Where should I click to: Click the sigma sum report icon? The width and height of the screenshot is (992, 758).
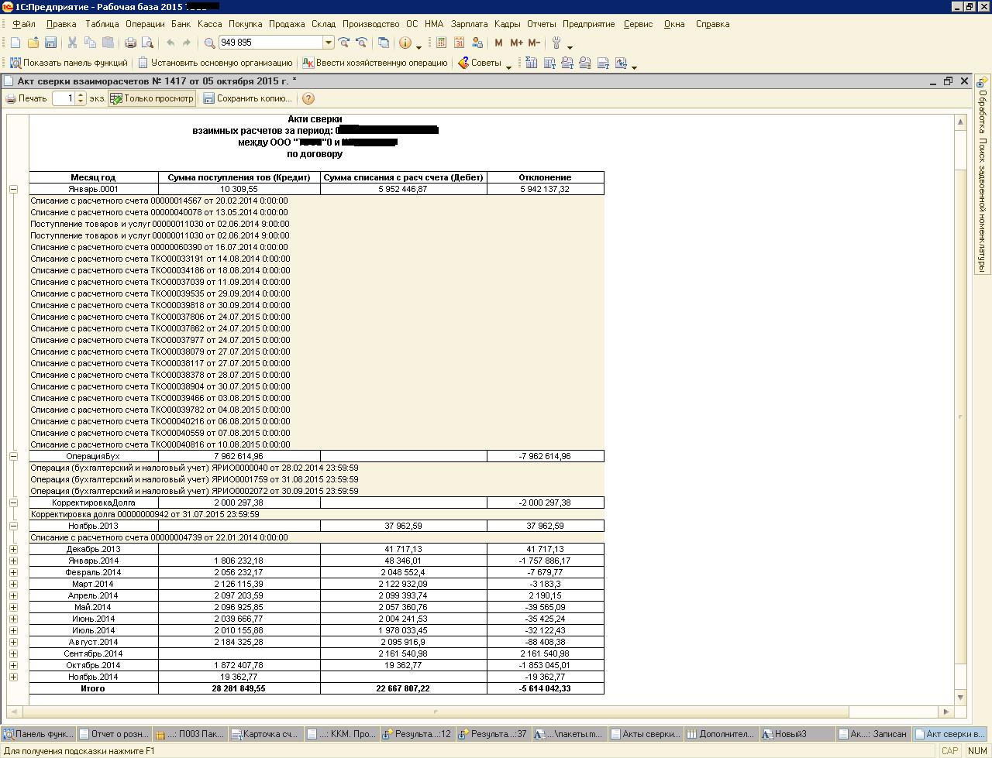tap(531, 63)
